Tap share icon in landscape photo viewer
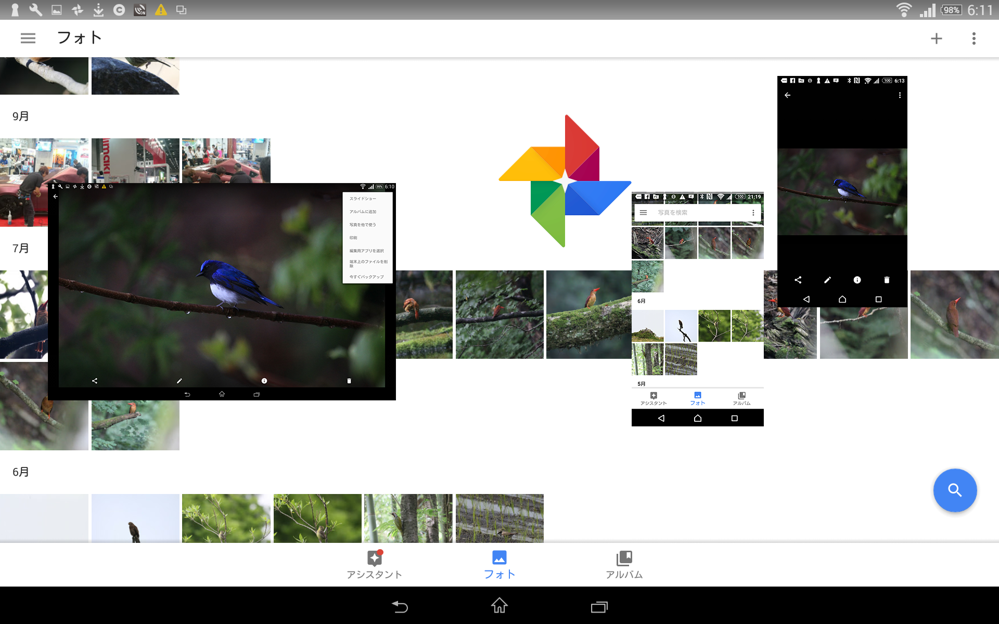Screen dimensions: 999x624 (95, 381)
